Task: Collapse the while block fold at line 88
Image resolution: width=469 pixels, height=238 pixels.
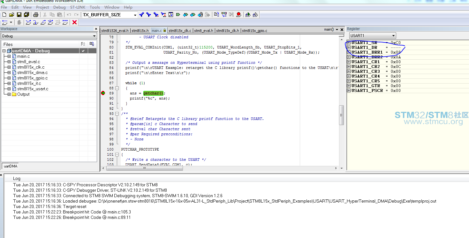Action: (x=117, y=88)
